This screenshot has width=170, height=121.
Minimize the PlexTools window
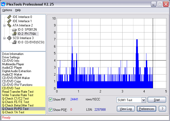153,4
